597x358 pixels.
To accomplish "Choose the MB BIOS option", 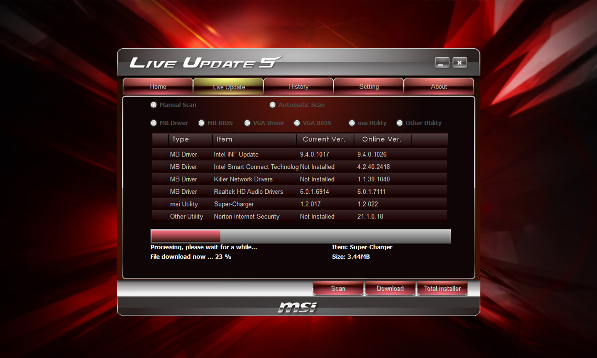I will [x=201, y=123].
